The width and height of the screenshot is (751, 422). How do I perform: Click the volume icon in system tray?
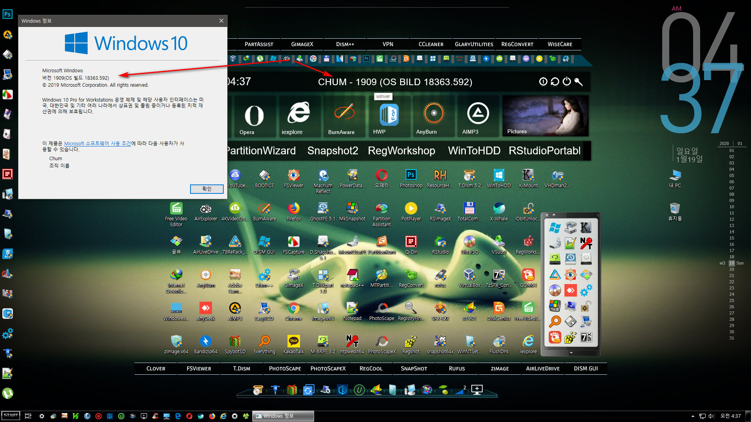coord(711,416)
